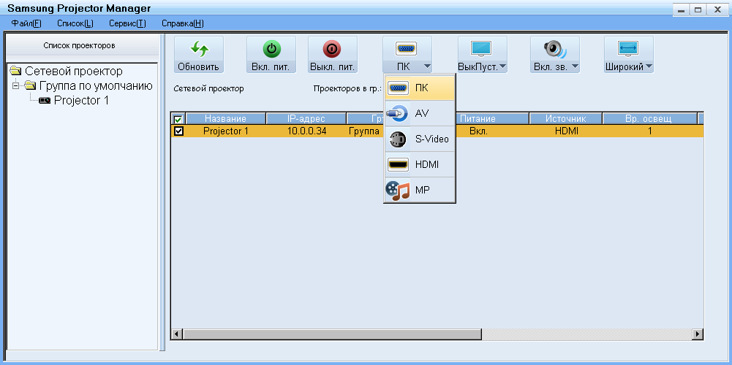Viewport: 732px width, 365px height.
Task: Turn off power with Выкл. пит. button
Action: point(333,55)
